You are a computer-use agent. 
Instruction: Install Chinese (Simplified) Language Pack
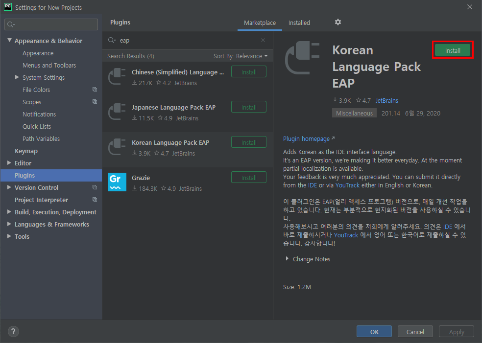[x=249, y=72]
